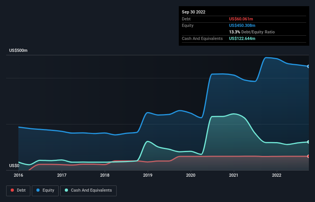
Task: Click the US$450.308m equity value
Action: (242, 25)
